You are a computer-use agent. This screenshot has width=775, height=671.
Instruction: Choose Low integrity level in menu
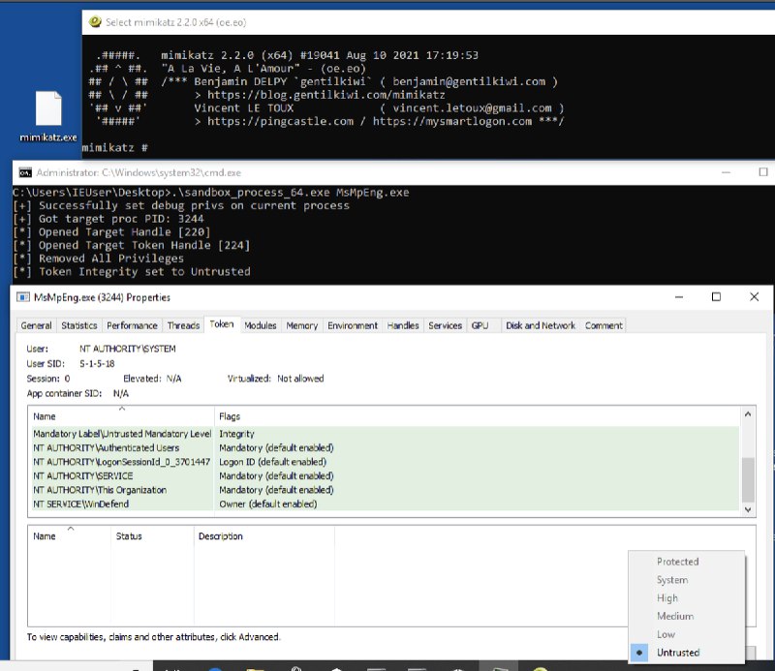(x=687, y=634)
